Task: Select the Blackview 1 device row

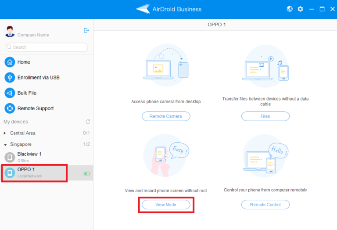Action: [x=47, y=157]
